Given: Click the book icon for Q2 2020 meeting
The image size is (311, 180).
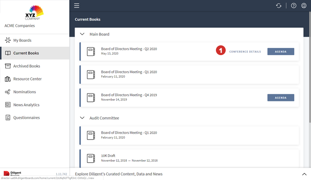Looking at the screenshot, I should tap(91, 51).
